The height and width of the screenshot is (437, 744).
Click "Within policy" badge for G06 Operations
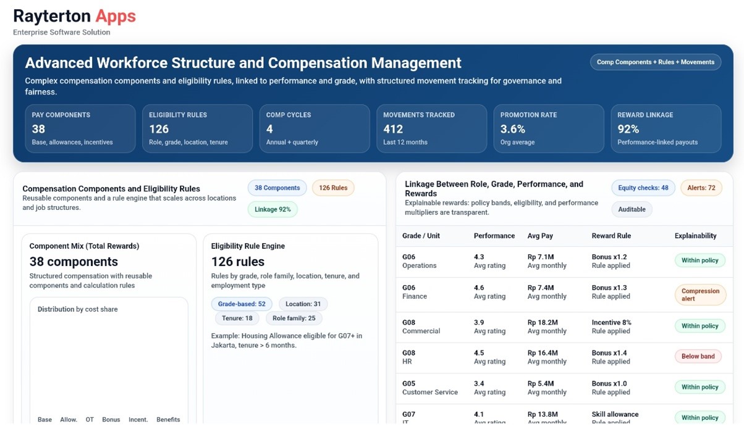pyautogui.click(x=700, y=260)
